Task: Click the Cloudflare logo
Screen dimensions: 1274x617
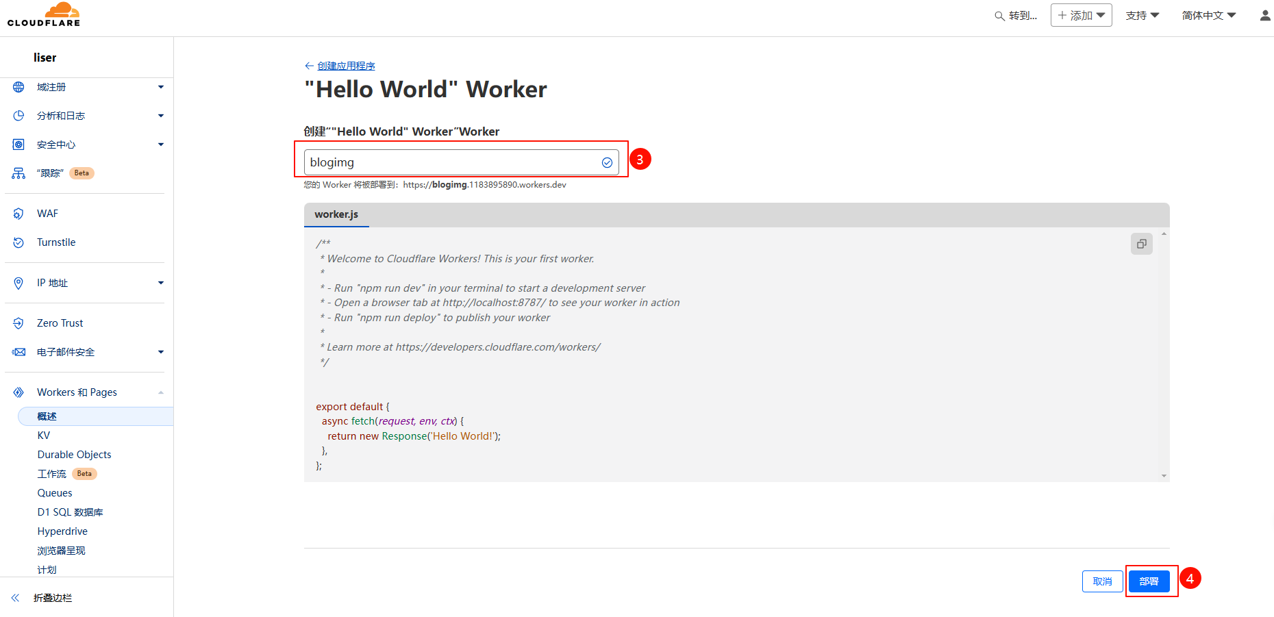Action: 44,14
